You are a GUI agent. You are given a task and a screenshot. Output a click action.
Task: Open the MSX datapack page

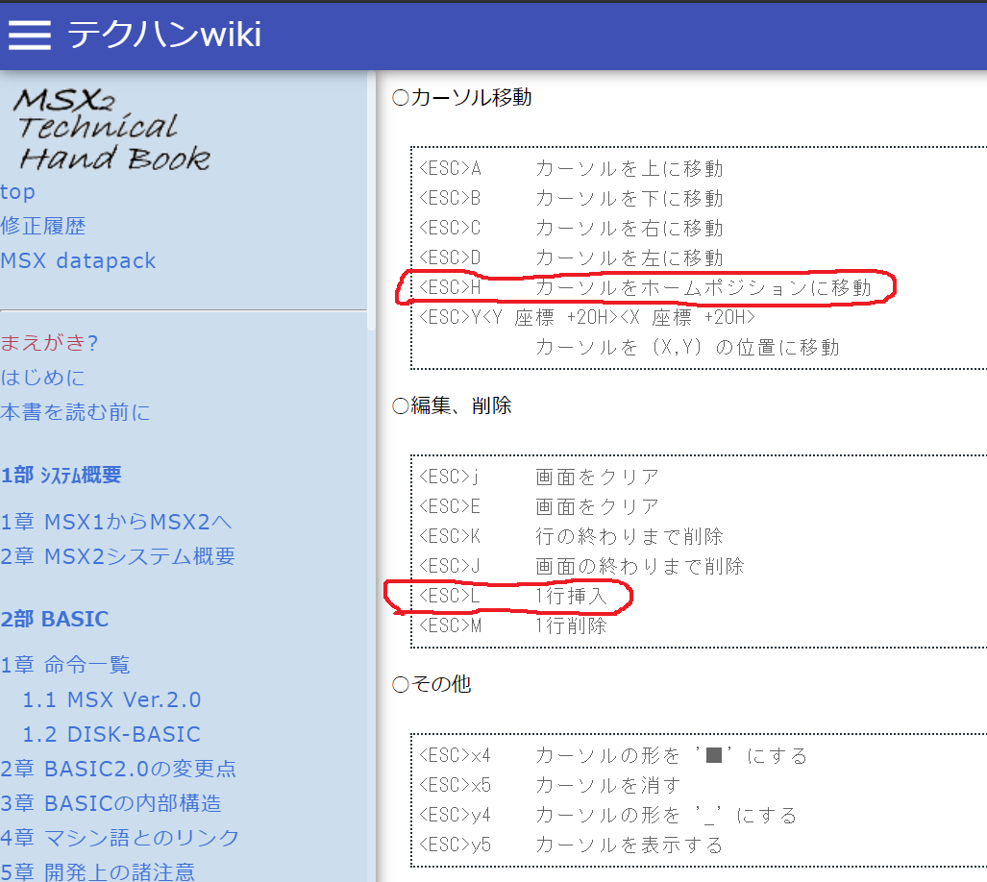[x=78, y=260]
